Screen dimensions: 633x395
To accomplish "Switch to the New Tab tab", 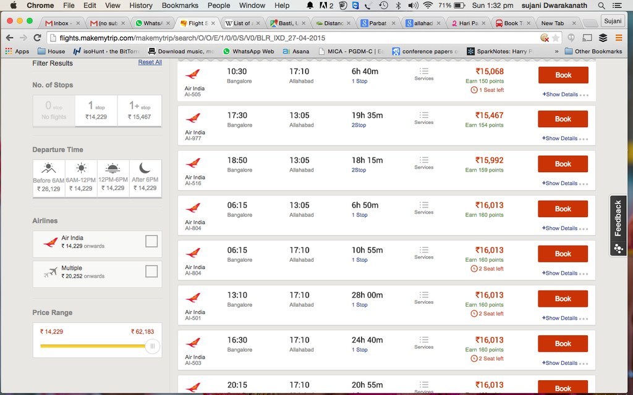I will (x=557, y=23).
